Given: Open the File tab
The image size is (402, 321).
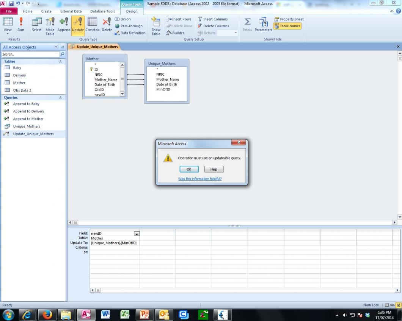Looking at the screenshot, I should [x=9, y=11].
